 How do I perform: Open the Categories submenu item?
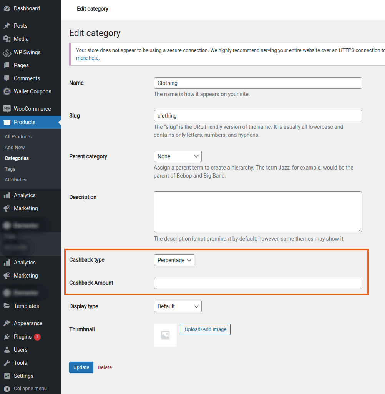click(17, 158)
